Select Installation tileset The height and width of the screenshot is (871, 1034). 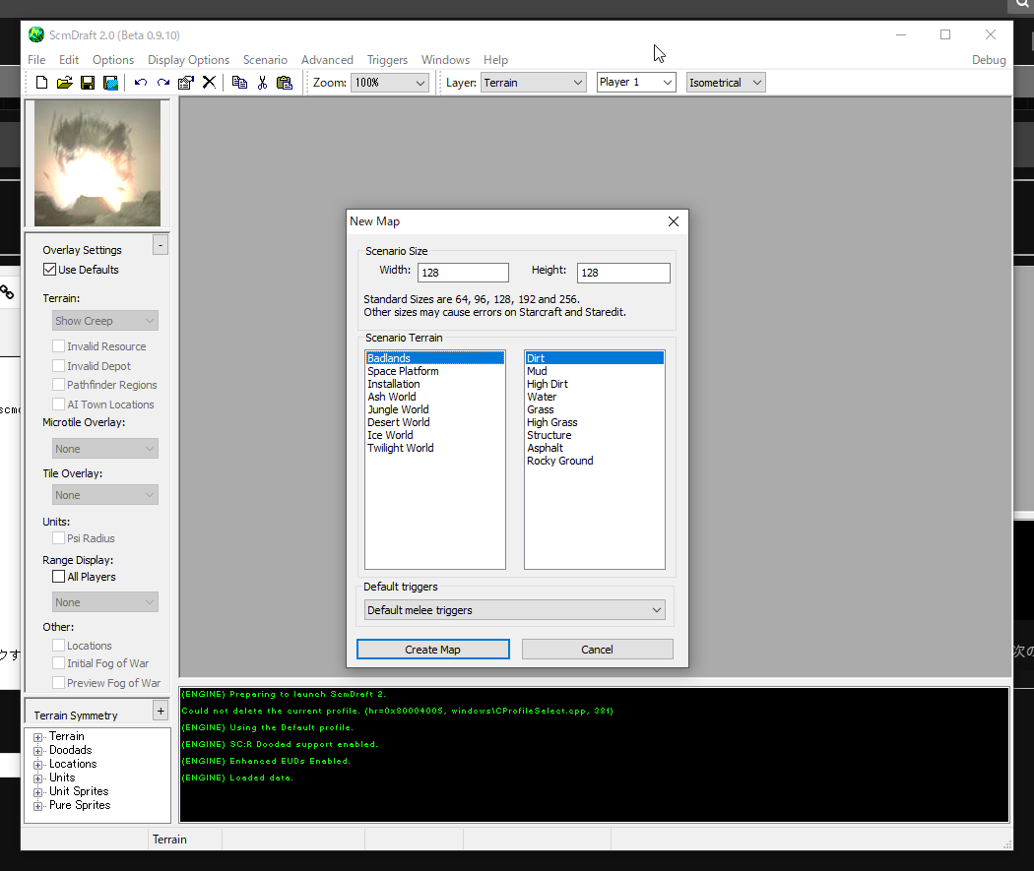(x=435, y=384)
